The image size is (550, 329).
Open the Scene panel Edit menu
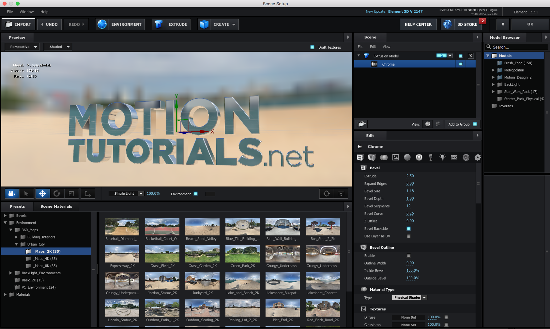pyautogui.click(x=373, y=47)
